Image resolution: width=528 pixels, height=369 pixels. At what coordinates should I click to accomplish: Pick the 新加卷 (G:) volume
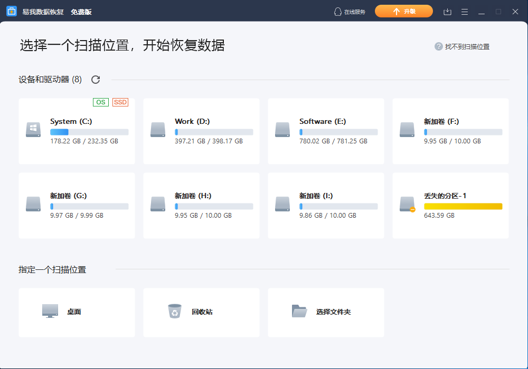pos(77,206)
